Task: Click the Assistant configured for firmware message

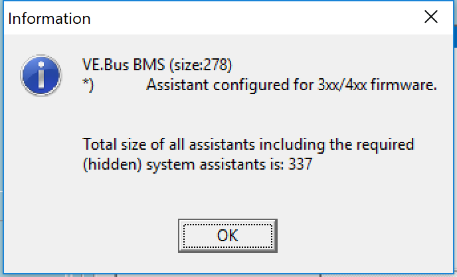Action: [x=292, y=85]
